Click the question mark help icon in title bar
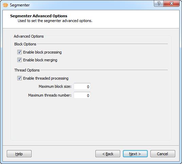Viewport: 182px width, 164px height. click(x=159, y=3)
